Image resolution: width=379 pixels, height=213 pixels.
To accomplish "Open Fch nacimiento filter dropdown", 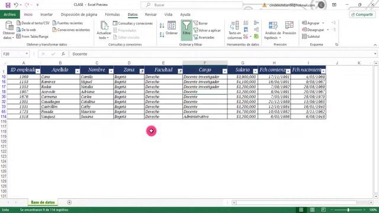I will (323, 71).
